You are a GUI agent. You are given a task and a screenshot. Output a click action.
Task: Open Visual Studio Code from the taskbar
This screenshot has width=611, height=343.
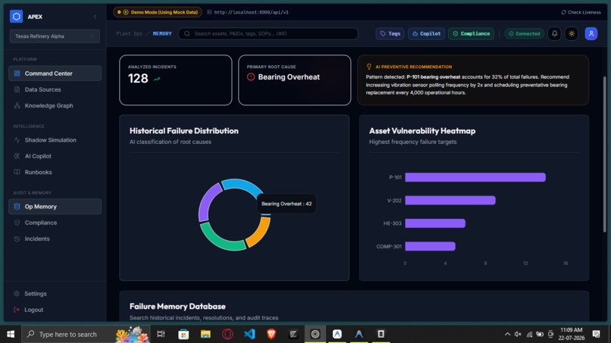(x=249, y=334)
